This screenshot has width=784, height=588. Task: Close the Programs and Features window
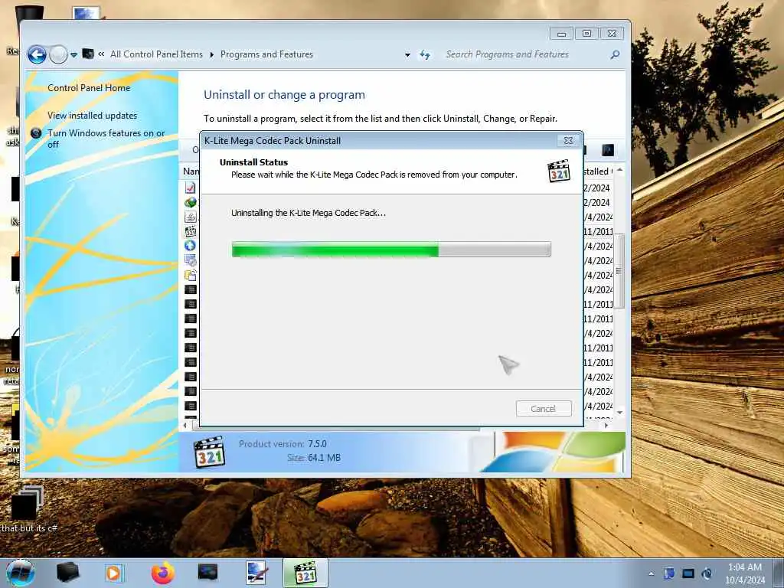coord(612,34)
